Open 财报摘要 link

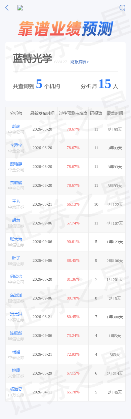80,62
